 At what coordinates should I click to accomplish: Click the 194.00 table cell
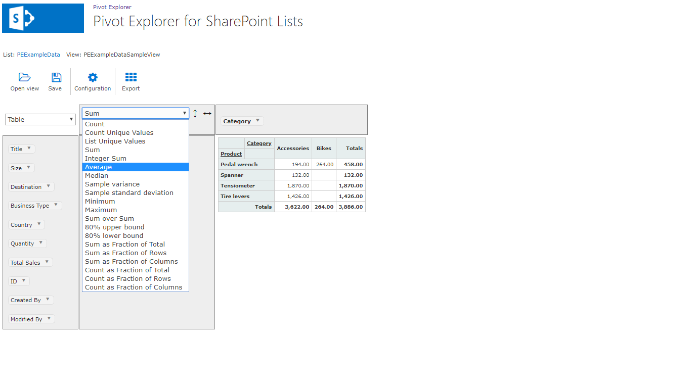[293, 165]
